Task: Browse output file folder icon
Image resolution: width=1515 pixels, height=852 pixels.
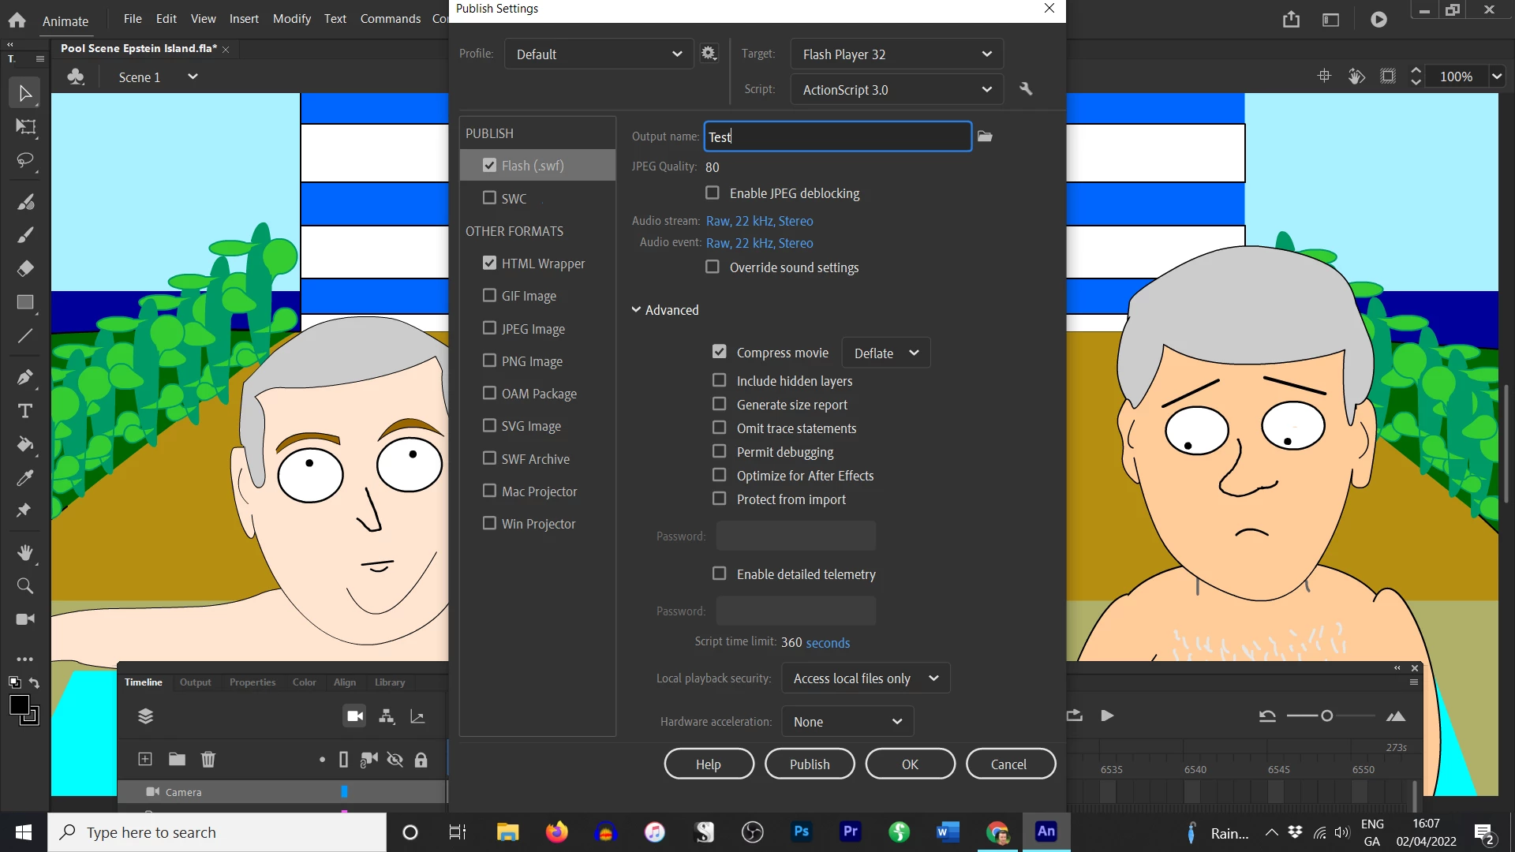Action: (x=985, y=136)
